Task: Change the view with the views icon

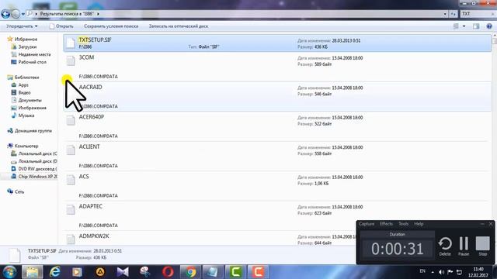Action: tap(456, 26)
